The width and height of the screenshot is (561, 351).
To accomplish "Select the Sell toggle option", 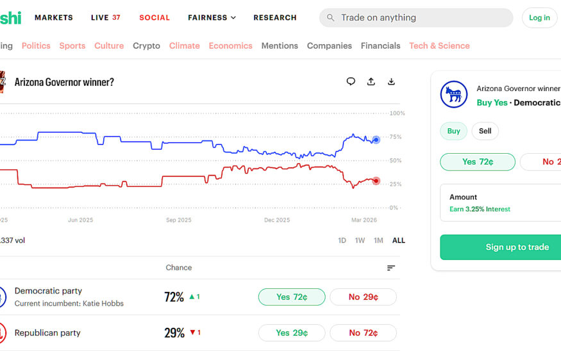I will 485,131.
